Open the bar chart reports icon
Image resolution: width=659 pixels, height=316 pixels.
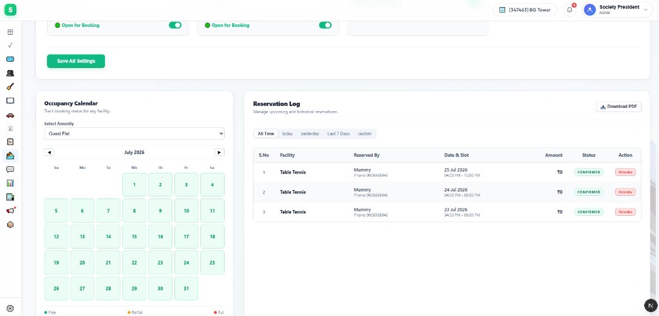[10, 184]
